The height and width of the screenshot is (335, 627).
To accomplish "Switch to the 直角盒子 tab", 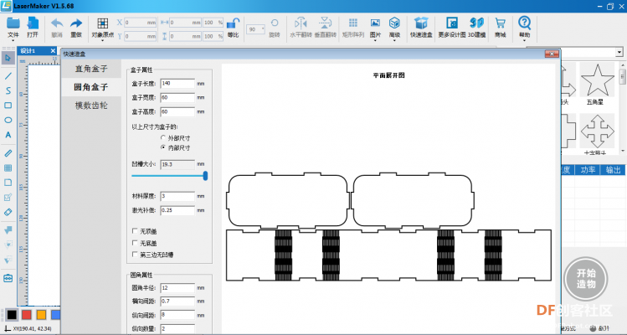I will 91,69.
